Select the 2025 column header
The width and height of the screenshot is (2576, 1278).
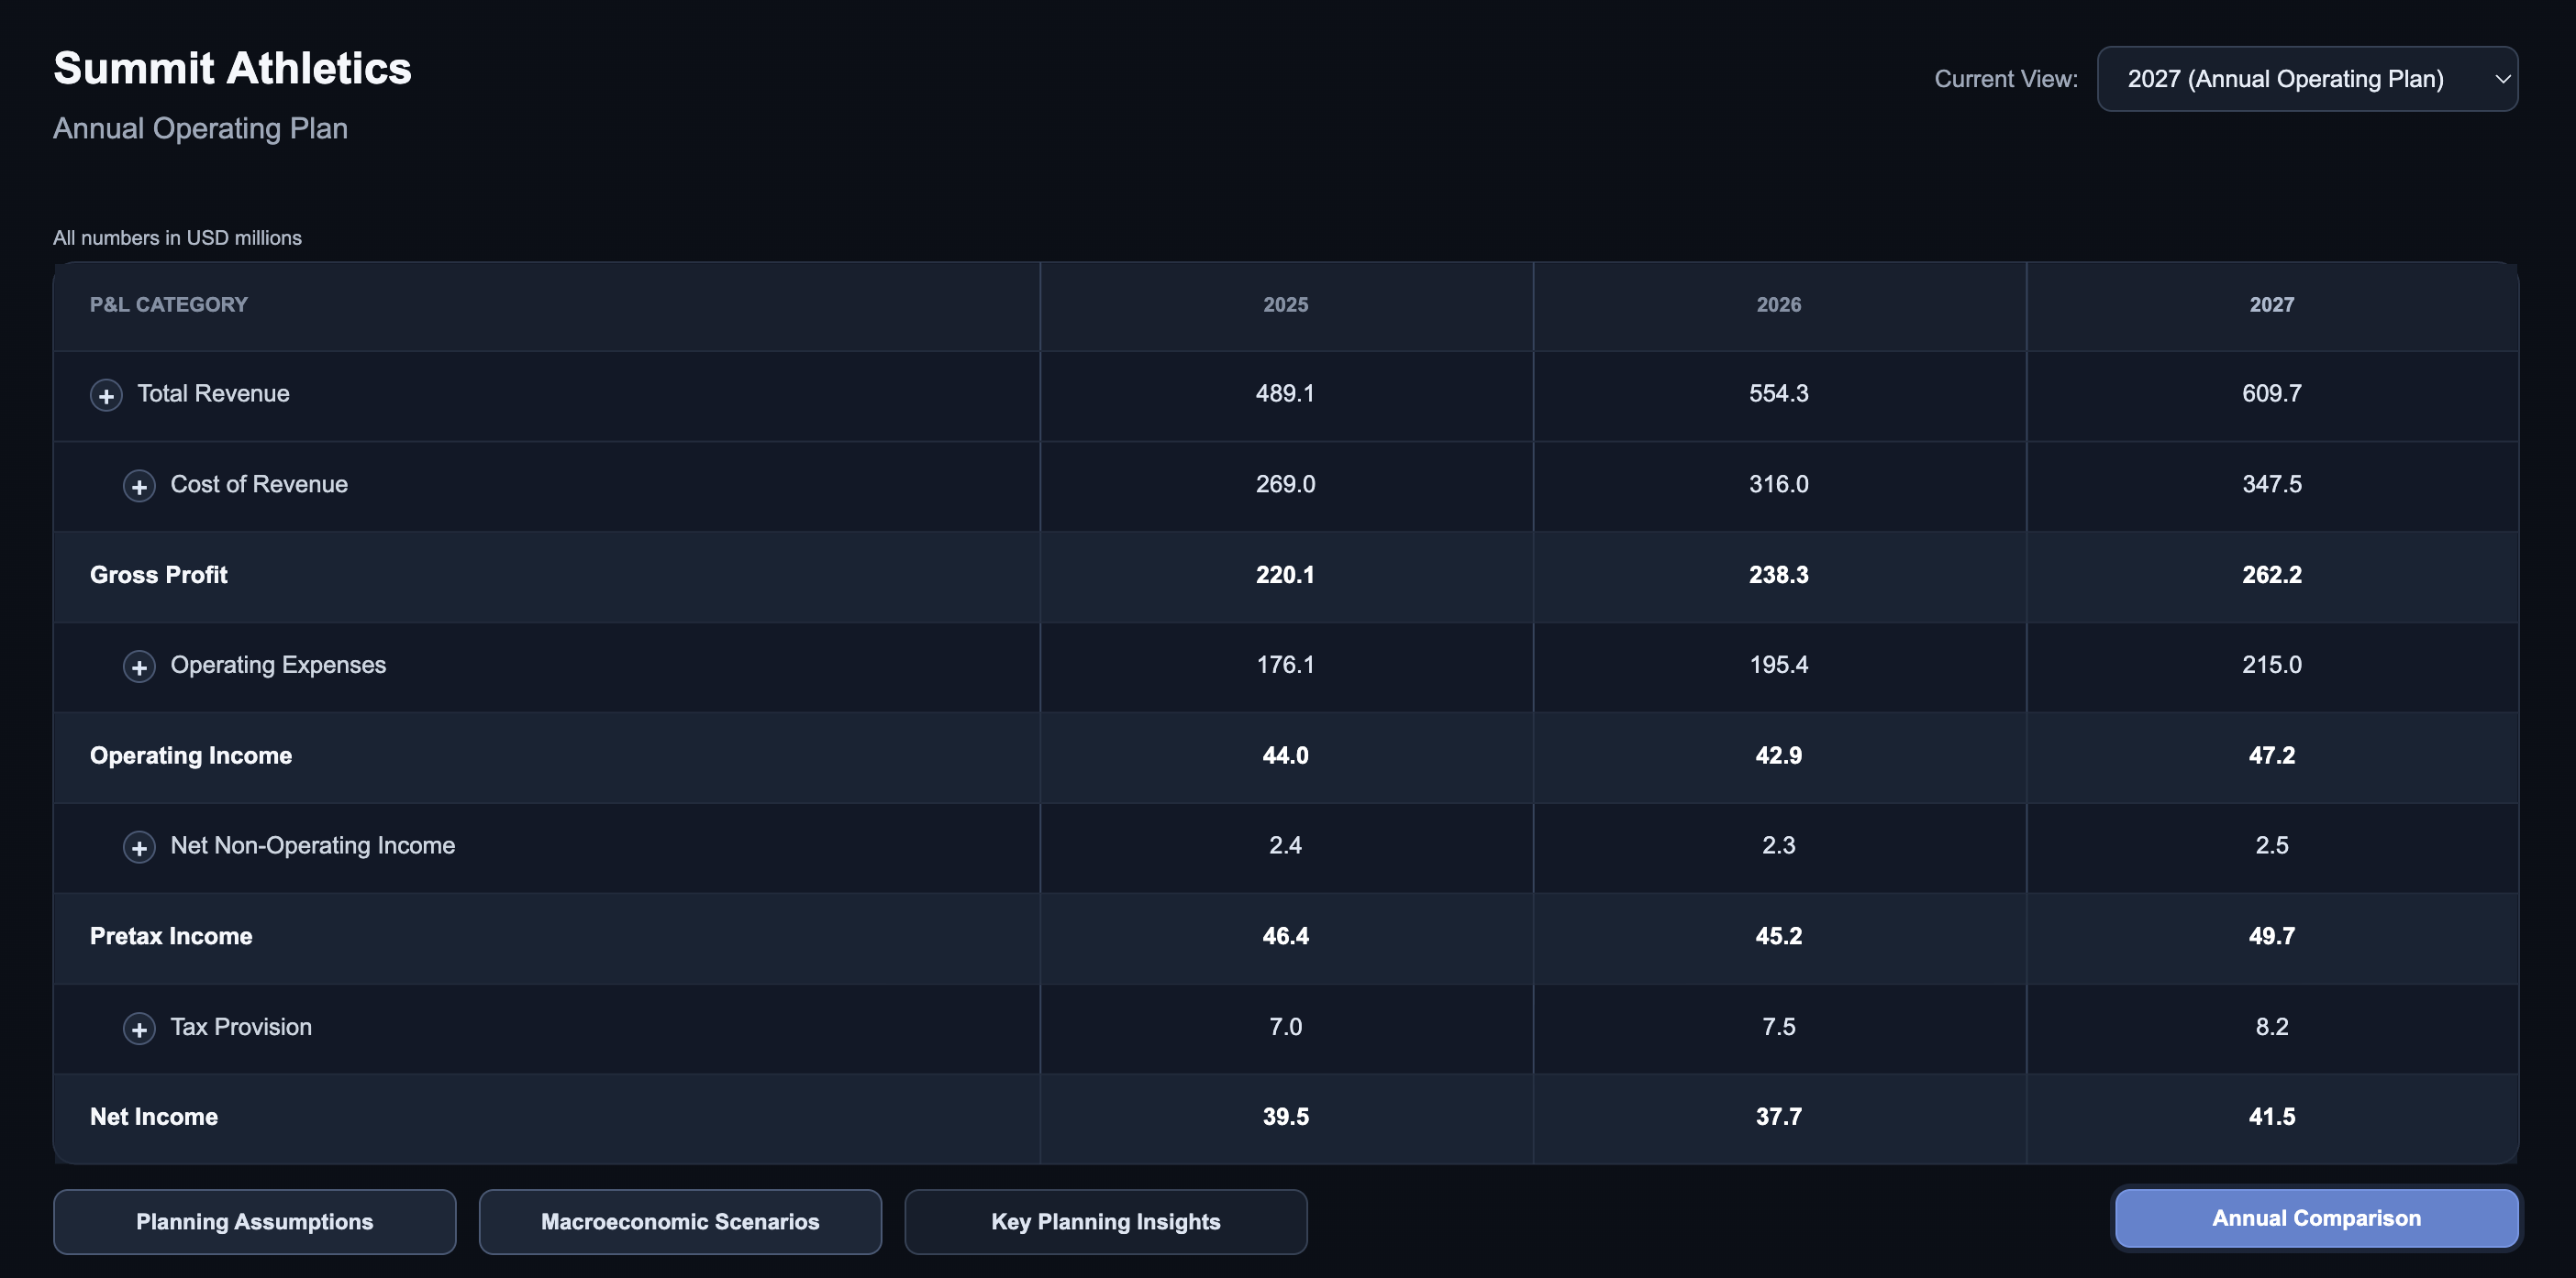pyautogui.click(x=1285, y=304)
